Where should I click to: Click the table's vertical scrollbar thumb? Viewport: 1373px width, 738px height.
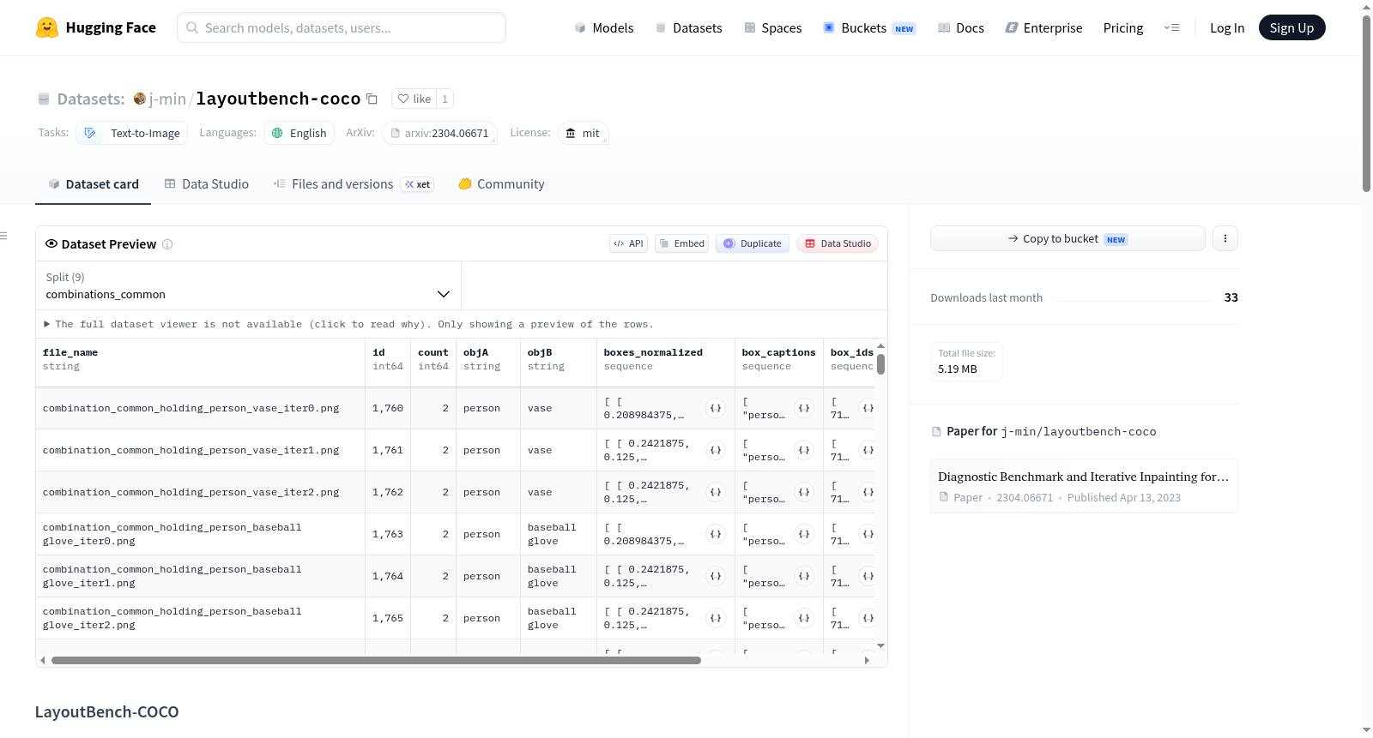[x=880, y=364]
